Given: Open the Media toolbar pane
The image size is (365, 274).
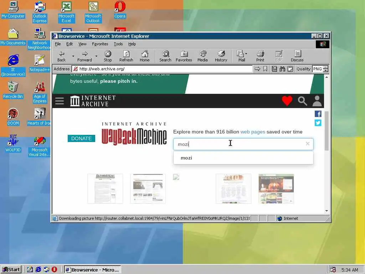Looking at the screenshot, I should click(x=202, y=56).
